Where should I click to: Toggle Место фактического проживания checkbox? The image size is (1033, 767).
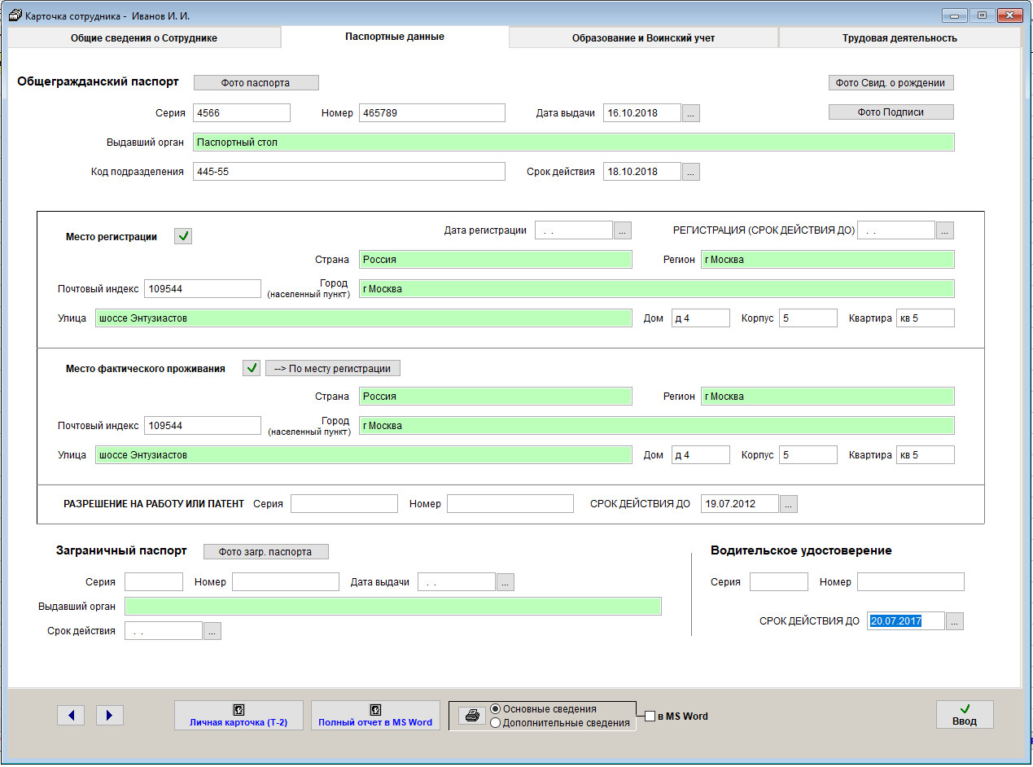[x=252, y=368]
